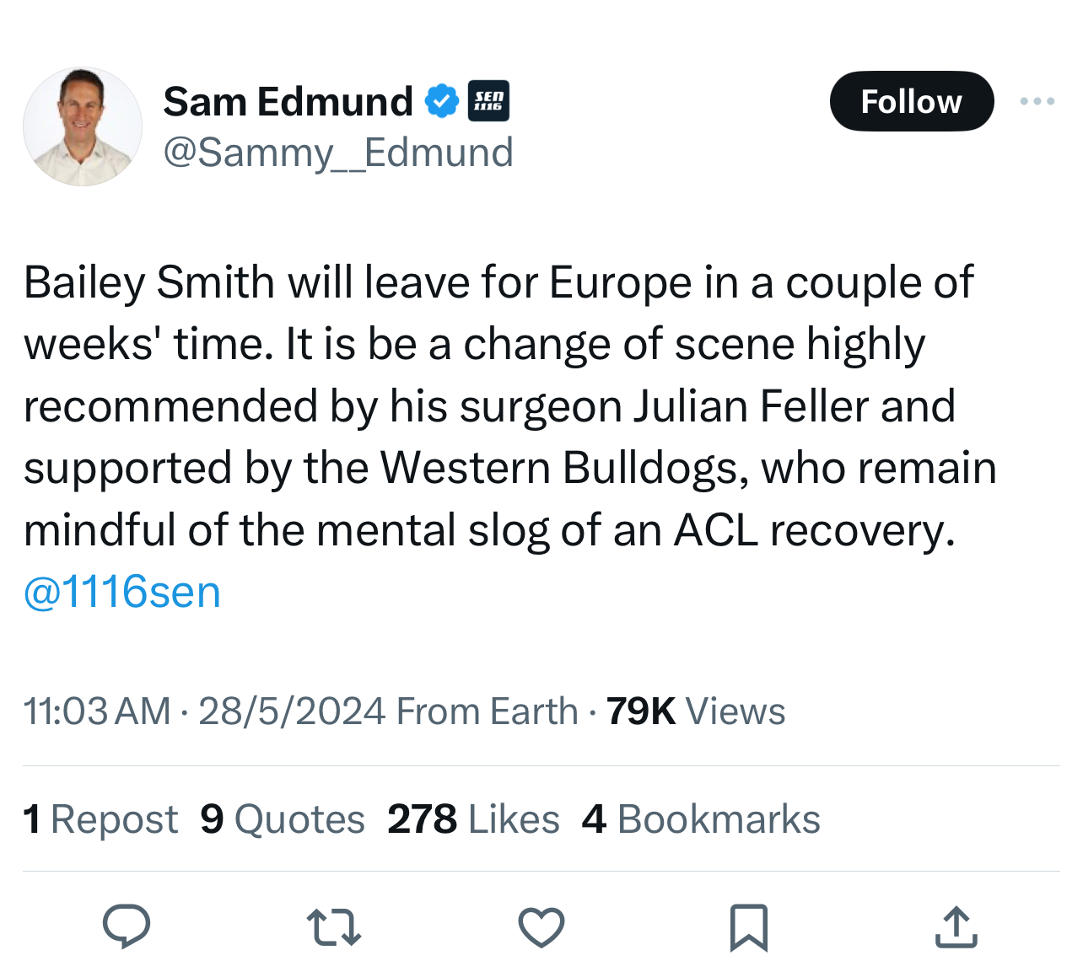Open the 4 Bookmarks count

pyautogui.click(x=701, y=819)
